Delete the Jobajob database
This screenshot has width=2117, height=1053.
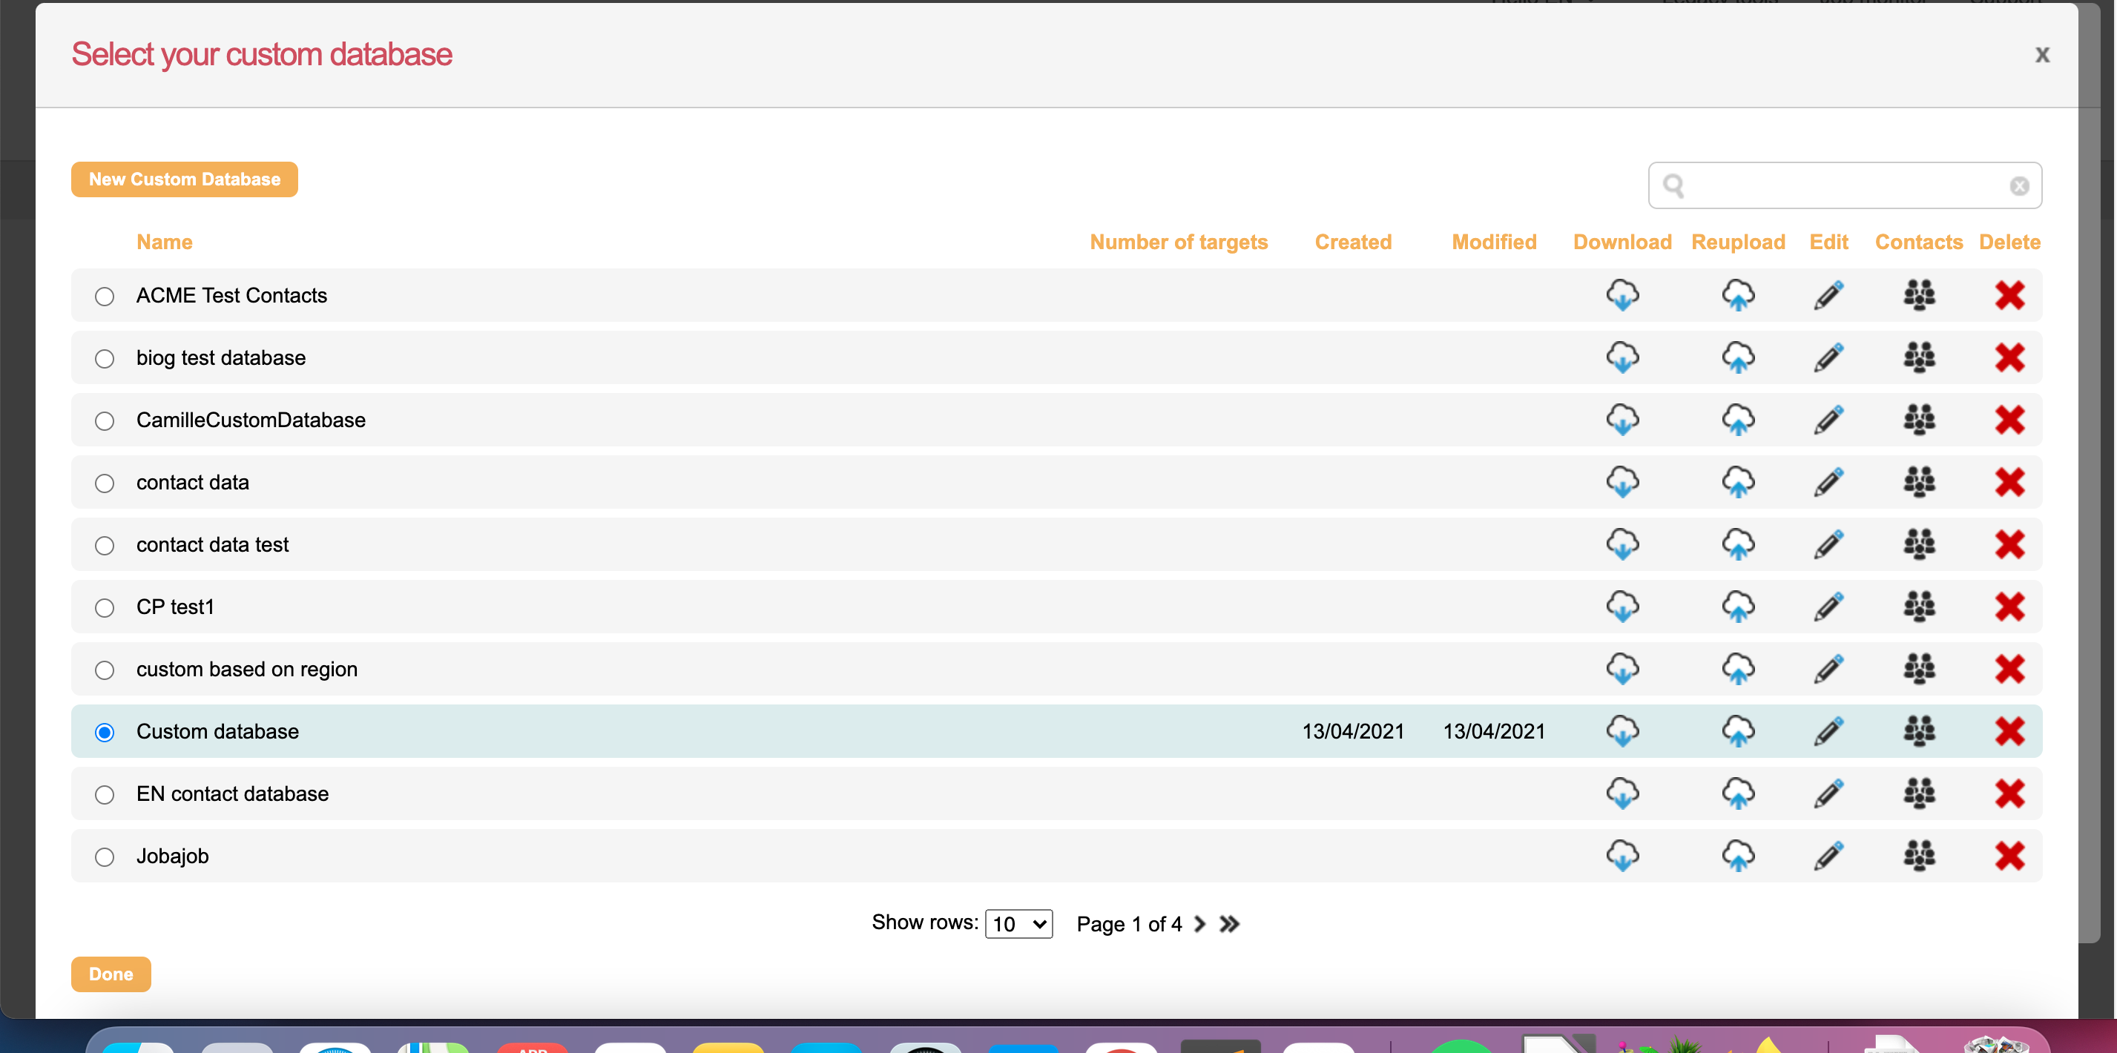tap(2009, 856)
